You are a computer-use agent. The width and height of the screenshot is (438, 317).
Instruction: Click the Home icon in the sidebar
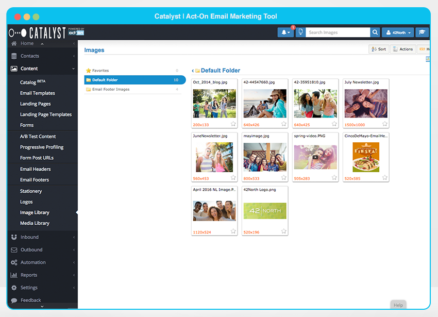coord(14,43)
